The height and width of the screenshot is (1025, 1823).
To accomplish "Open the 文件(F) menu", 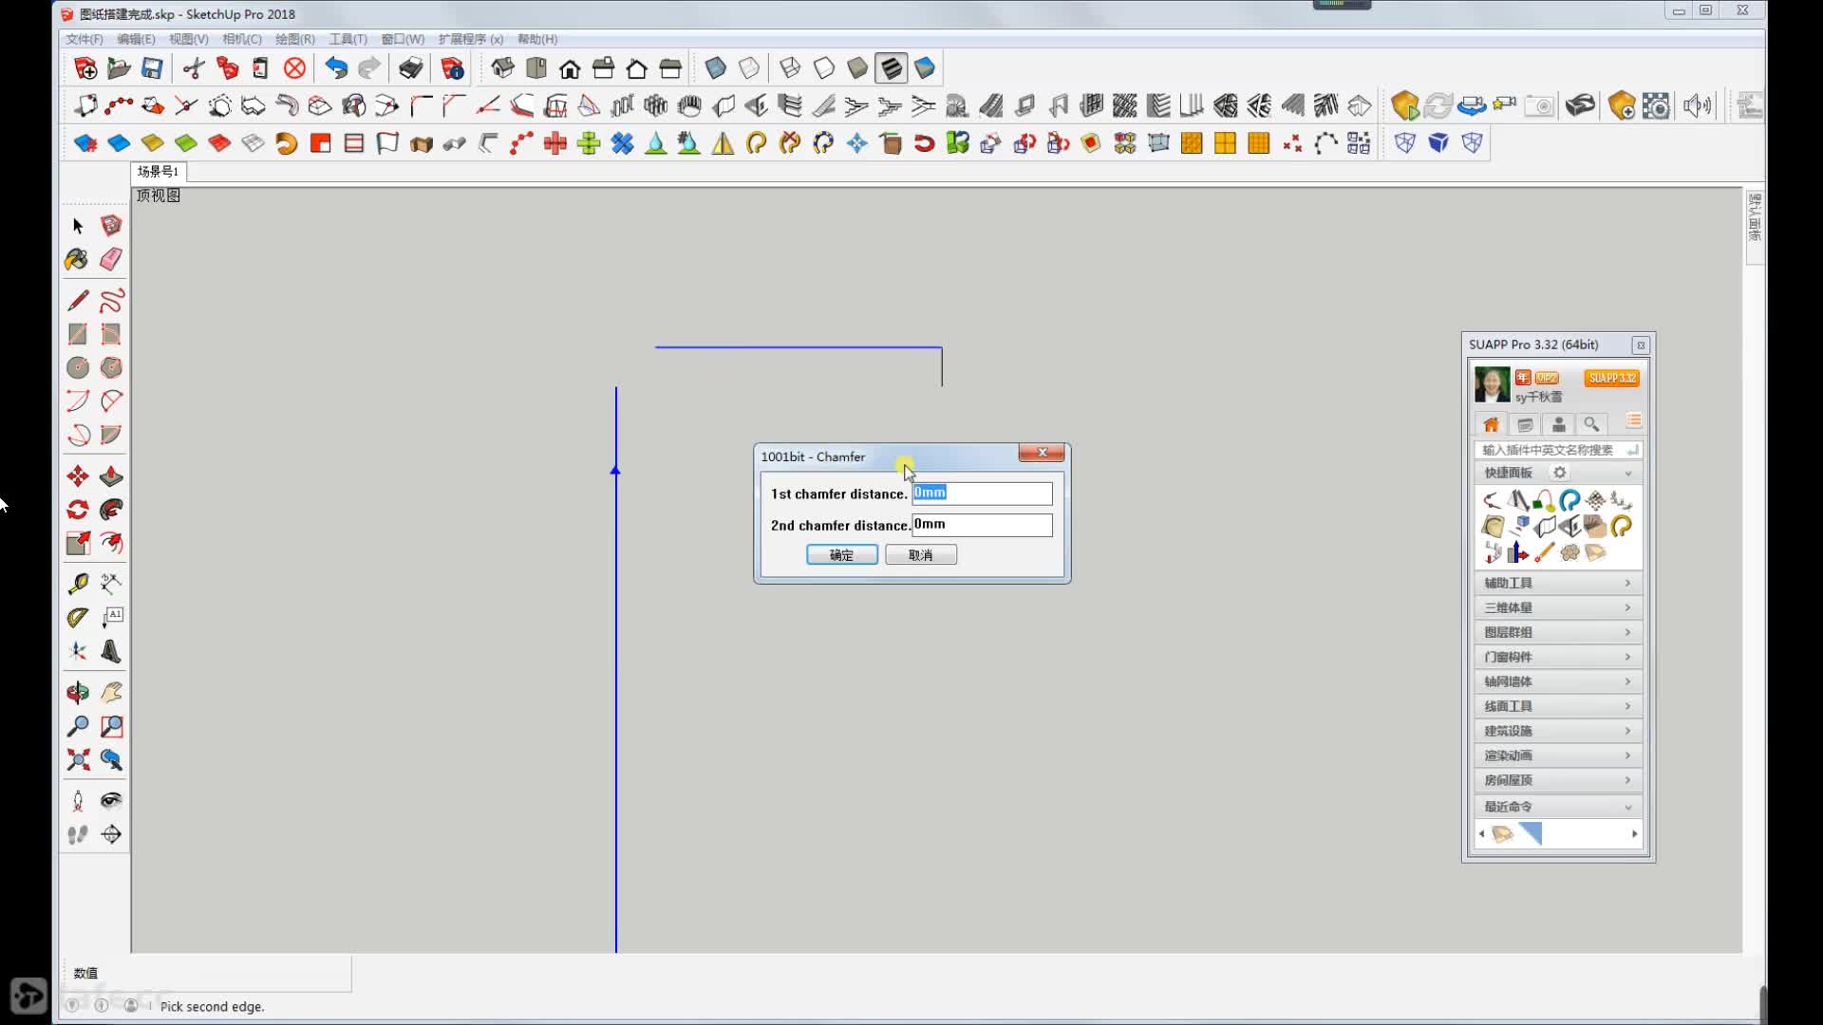I will (x=85, y=39).
